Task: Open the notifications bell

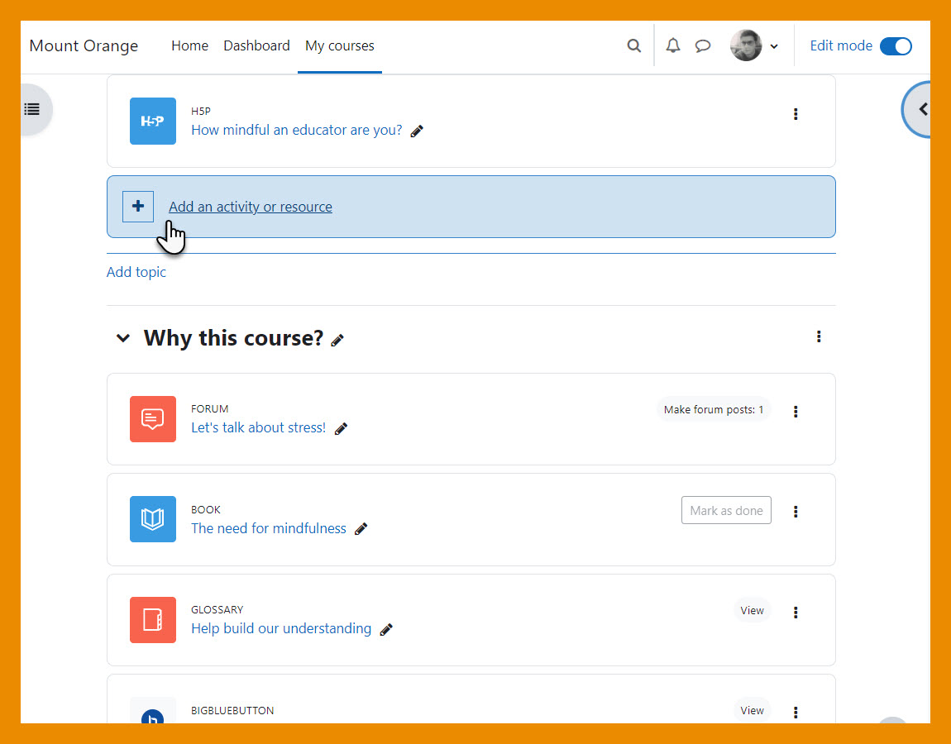Action: click(x=673, y=46)
